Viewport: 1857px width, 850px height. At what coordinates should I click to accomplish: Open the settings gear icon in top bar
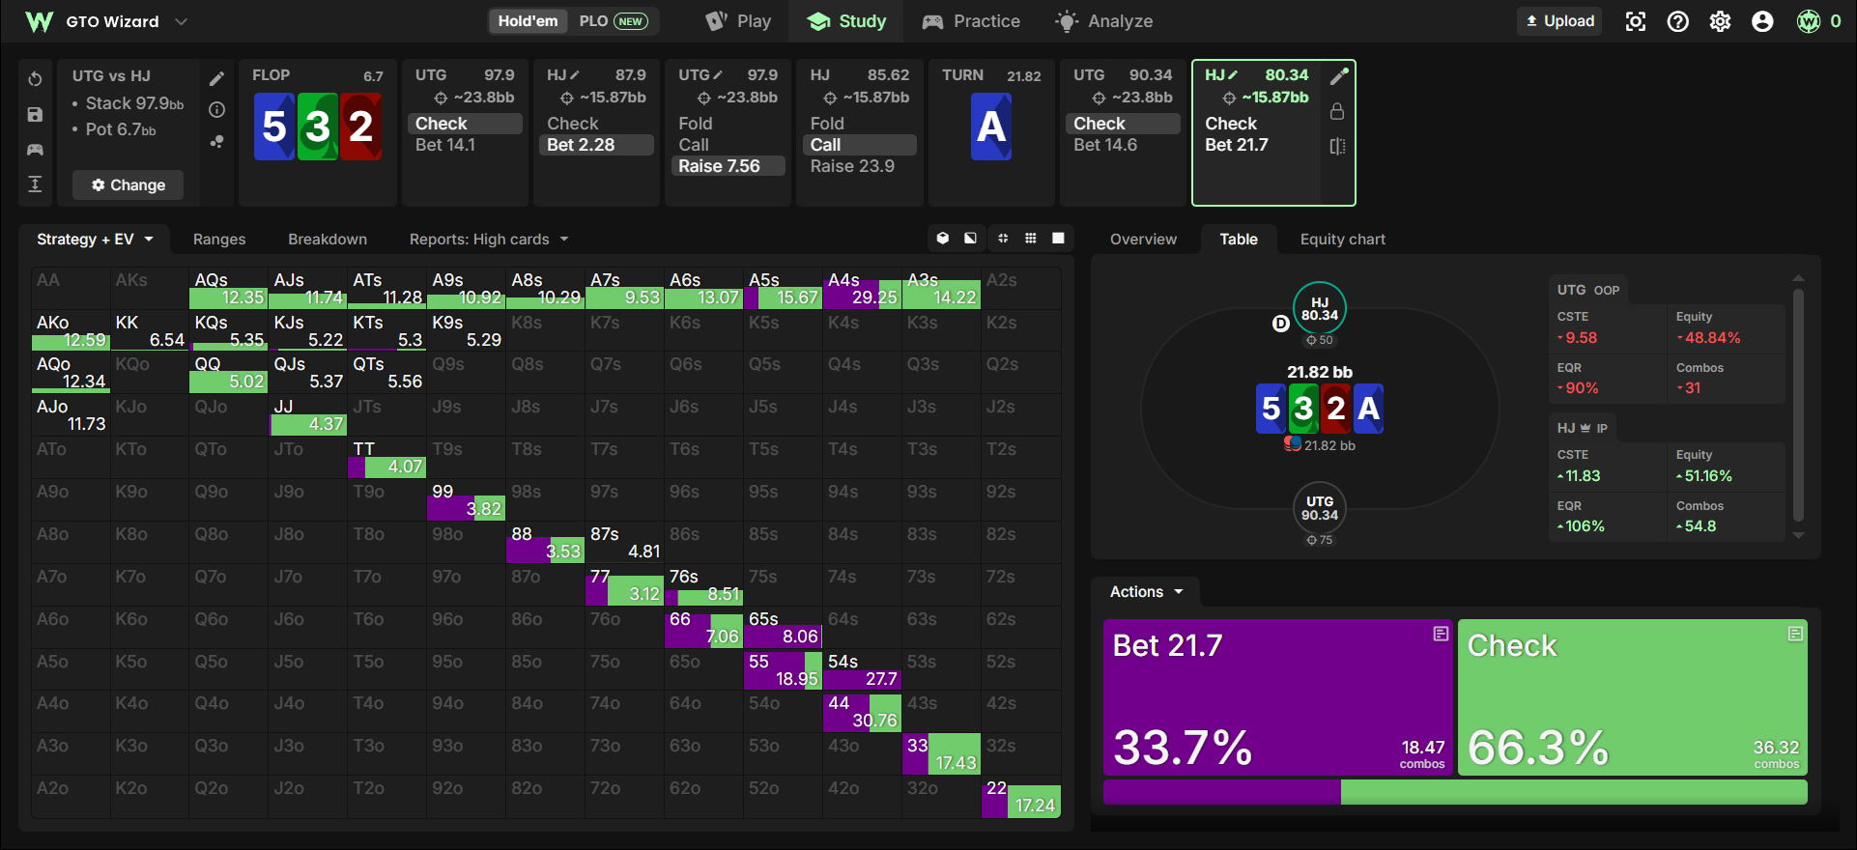tap(1721, 21)
